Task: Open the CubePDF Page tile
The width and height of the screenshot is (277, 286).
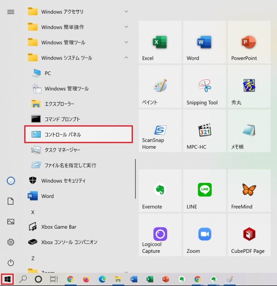Action: point(249,235)
